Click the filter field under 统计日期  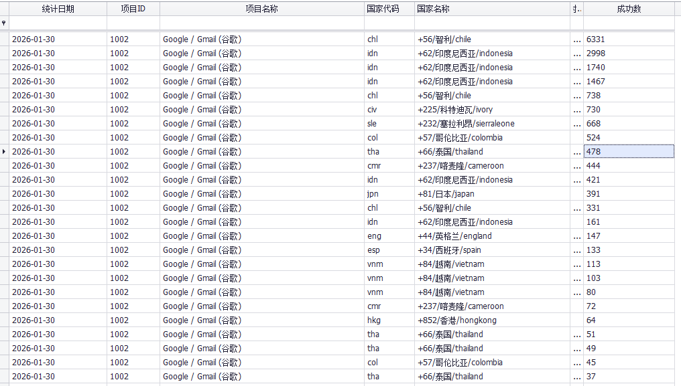[58, 23]
